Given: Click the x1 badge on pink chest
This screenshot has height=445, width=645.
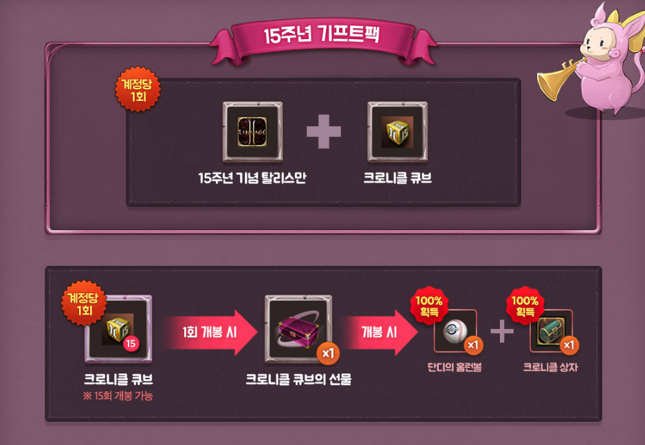Looking at the screenshot, I should 328,353.
